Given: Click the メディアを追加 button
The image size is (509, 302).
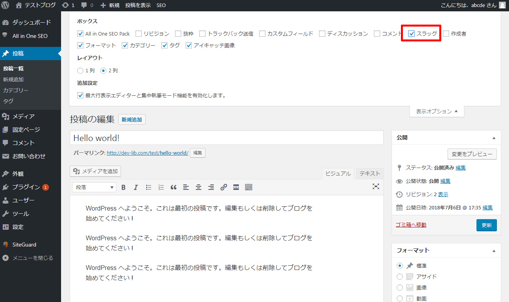Looking at the screenshot, I should [96, 171].
